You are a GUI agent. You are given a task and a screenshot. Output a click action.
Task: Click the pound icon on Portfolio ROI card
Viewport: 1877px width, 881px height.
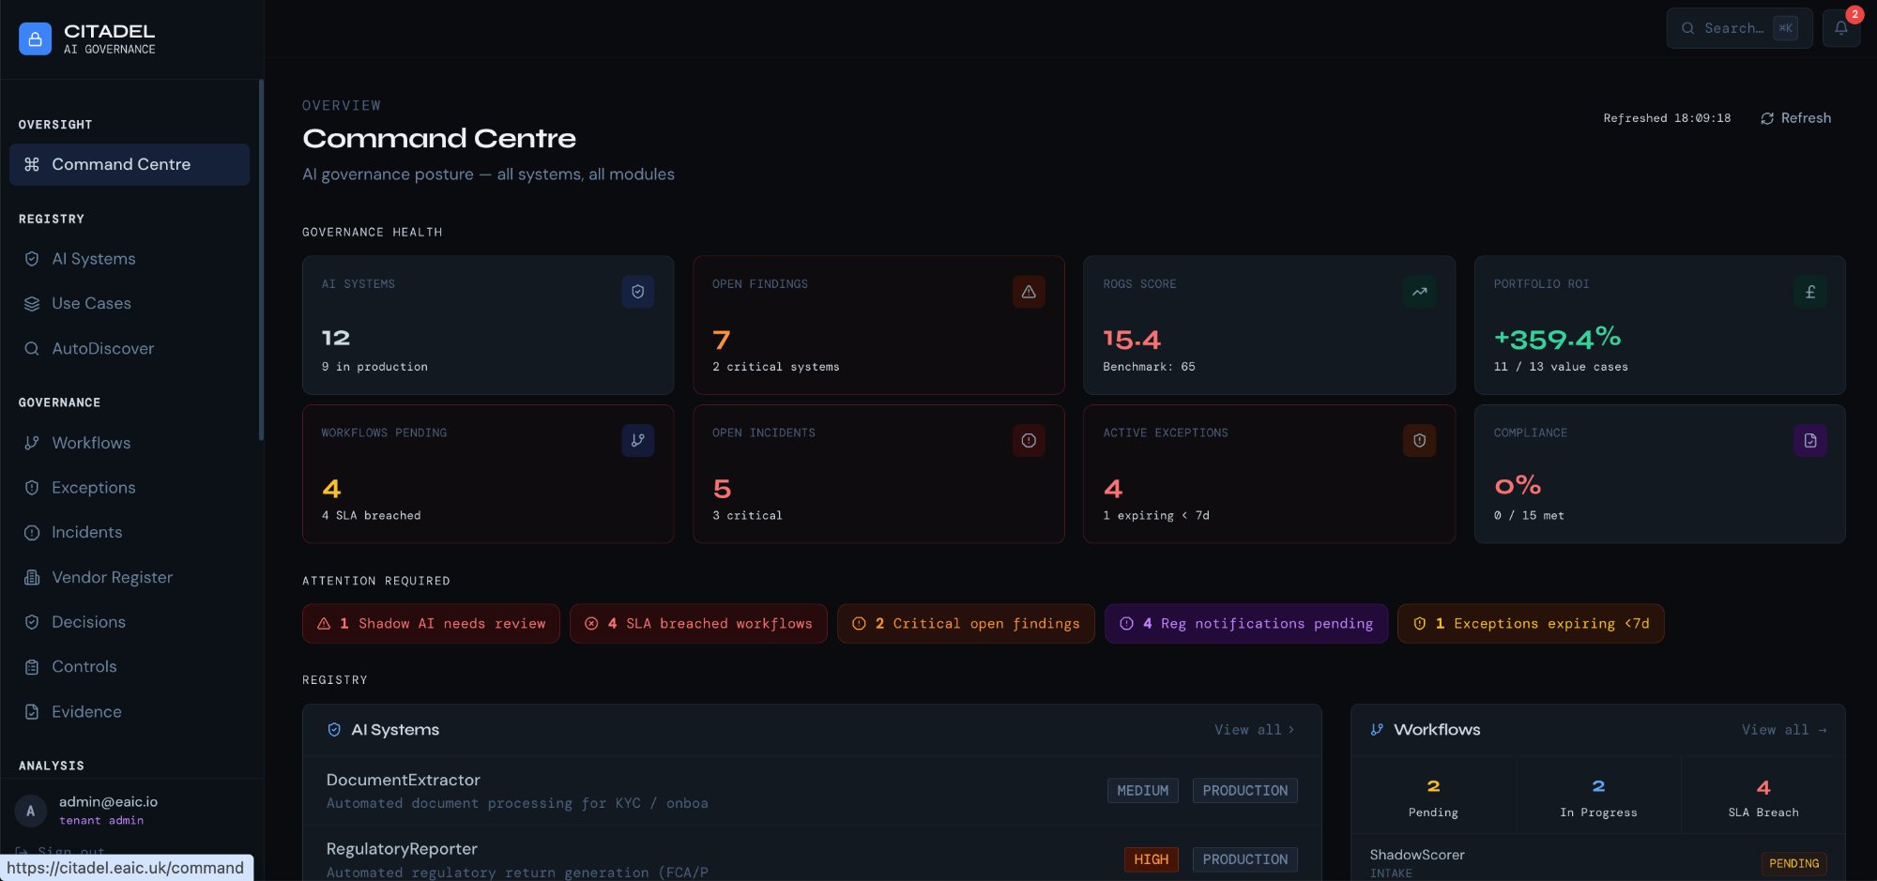tap(1809, 292)
